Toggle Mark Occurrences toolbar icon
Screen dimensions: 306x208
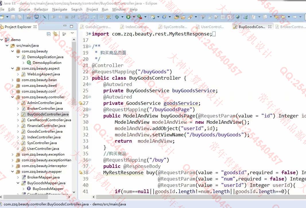210,17
